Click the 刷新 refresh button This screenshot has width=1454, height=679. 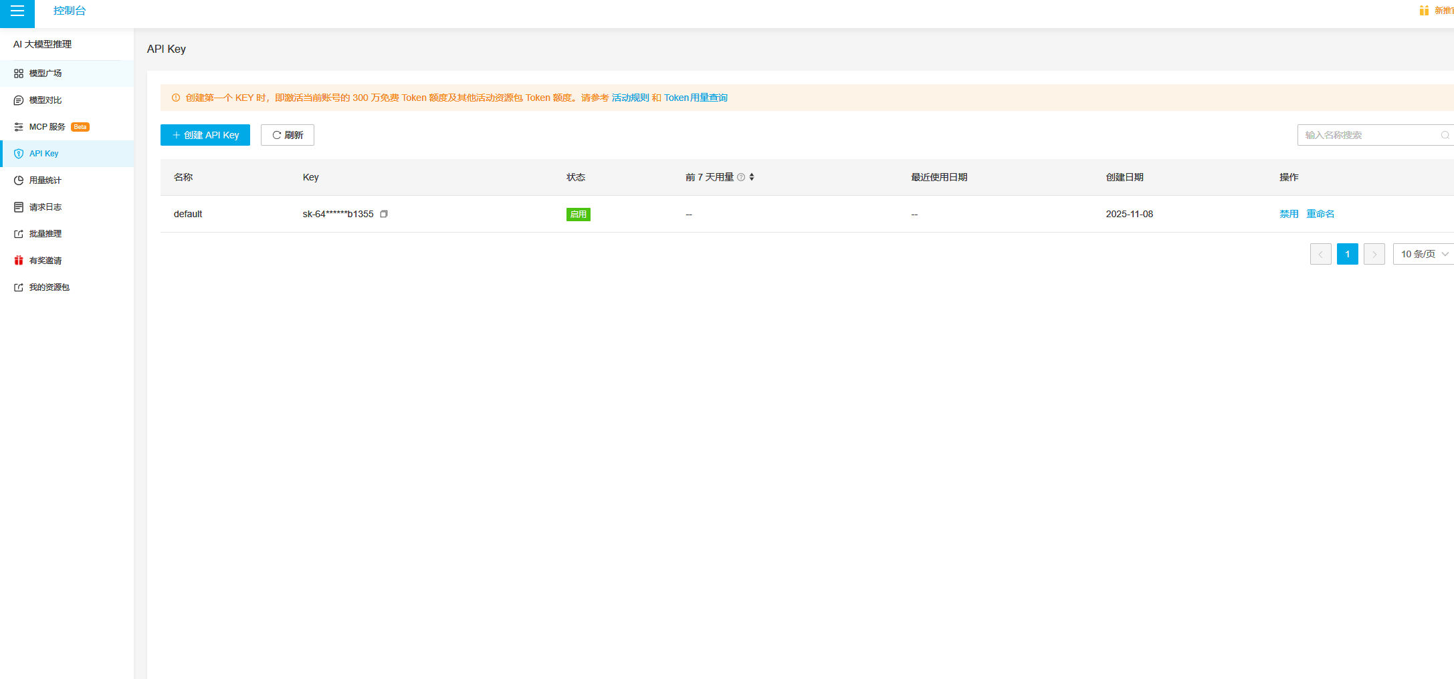[x=288, y=135]
